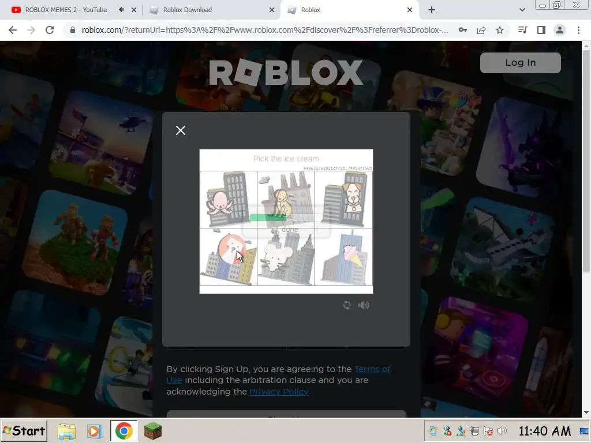591x443 pixels.
Task: Click the messenger tray icon with red X
Action: point(447,431)
